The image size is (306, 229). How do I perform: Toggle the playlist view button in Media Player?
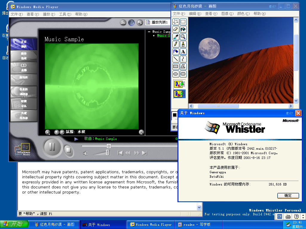point(131,22)
